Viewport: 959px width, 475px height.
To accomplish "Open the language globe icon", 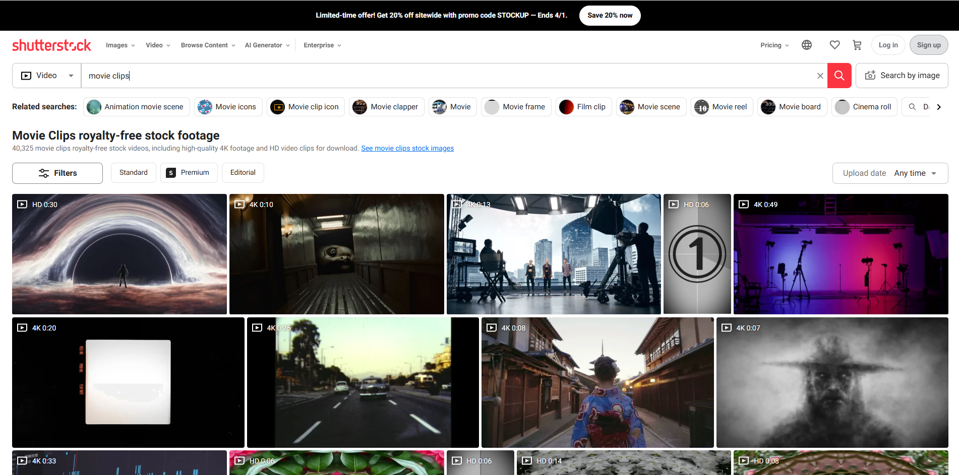I will point(807,45).
